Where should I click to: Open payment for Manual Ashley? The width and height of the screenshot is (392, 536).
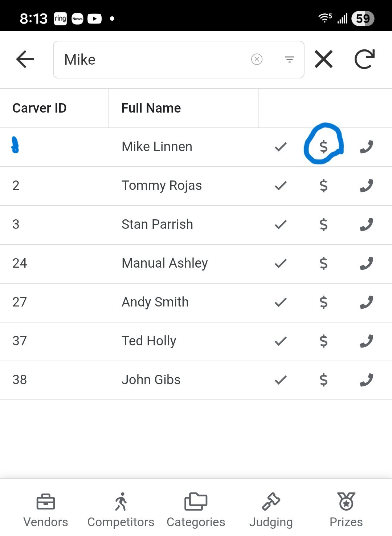[323, 263]
